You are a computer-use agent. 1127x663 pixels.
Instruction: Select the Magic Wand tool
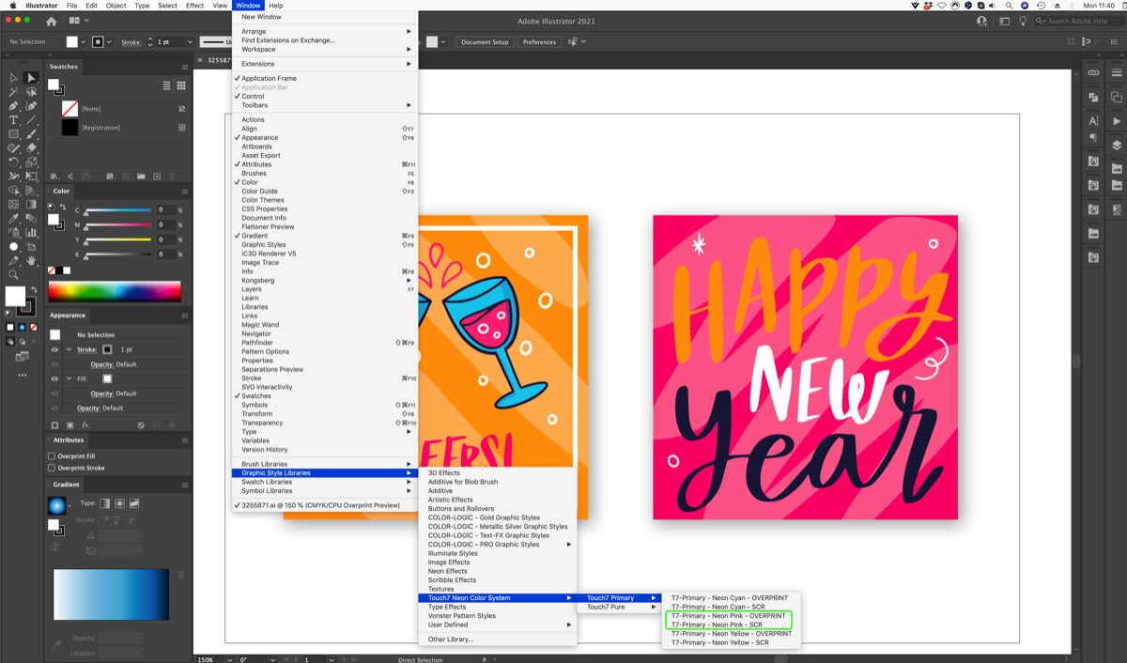13,92
